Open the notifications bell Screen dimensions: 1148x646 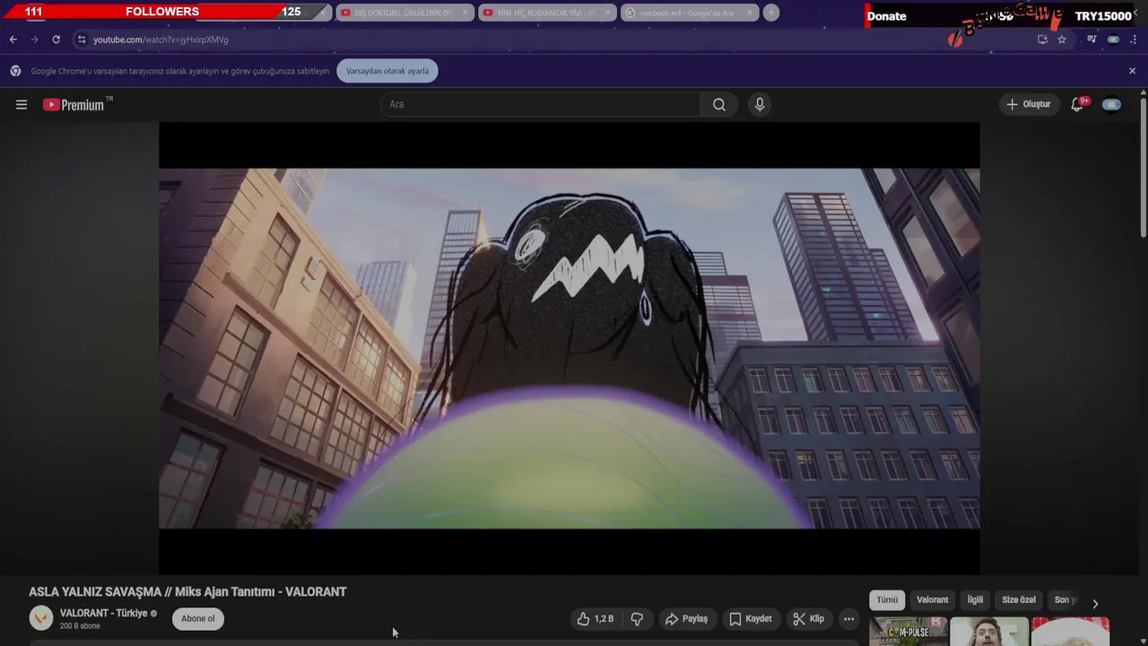(1078, 104)
